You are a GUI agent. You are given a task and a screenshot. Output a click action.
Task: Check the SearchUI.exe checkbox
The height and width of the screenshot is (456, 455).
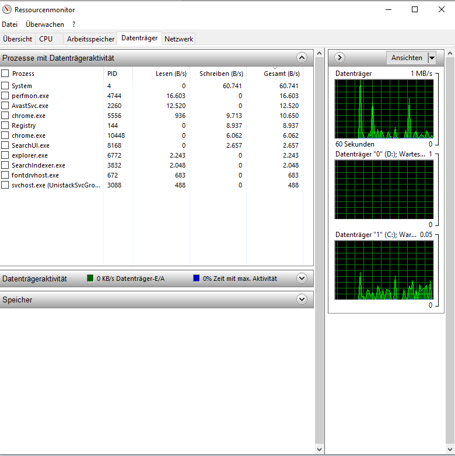(x=5, y=145)
